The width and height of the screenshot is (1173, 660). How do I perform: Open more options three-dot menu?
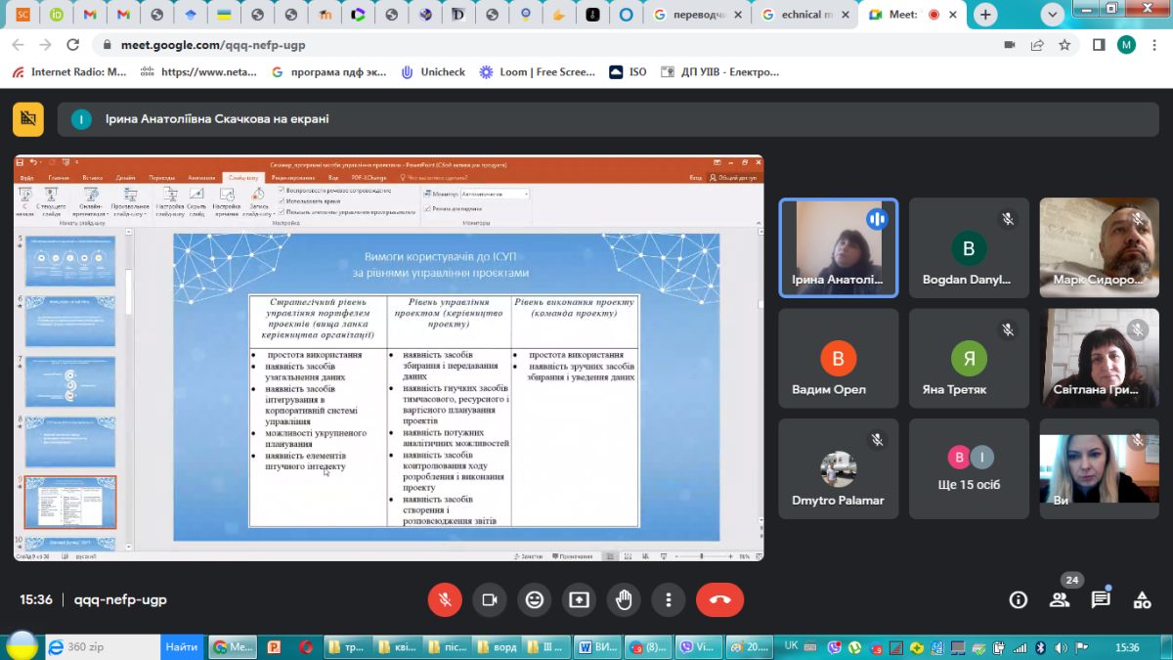click(x=669, y=599)
